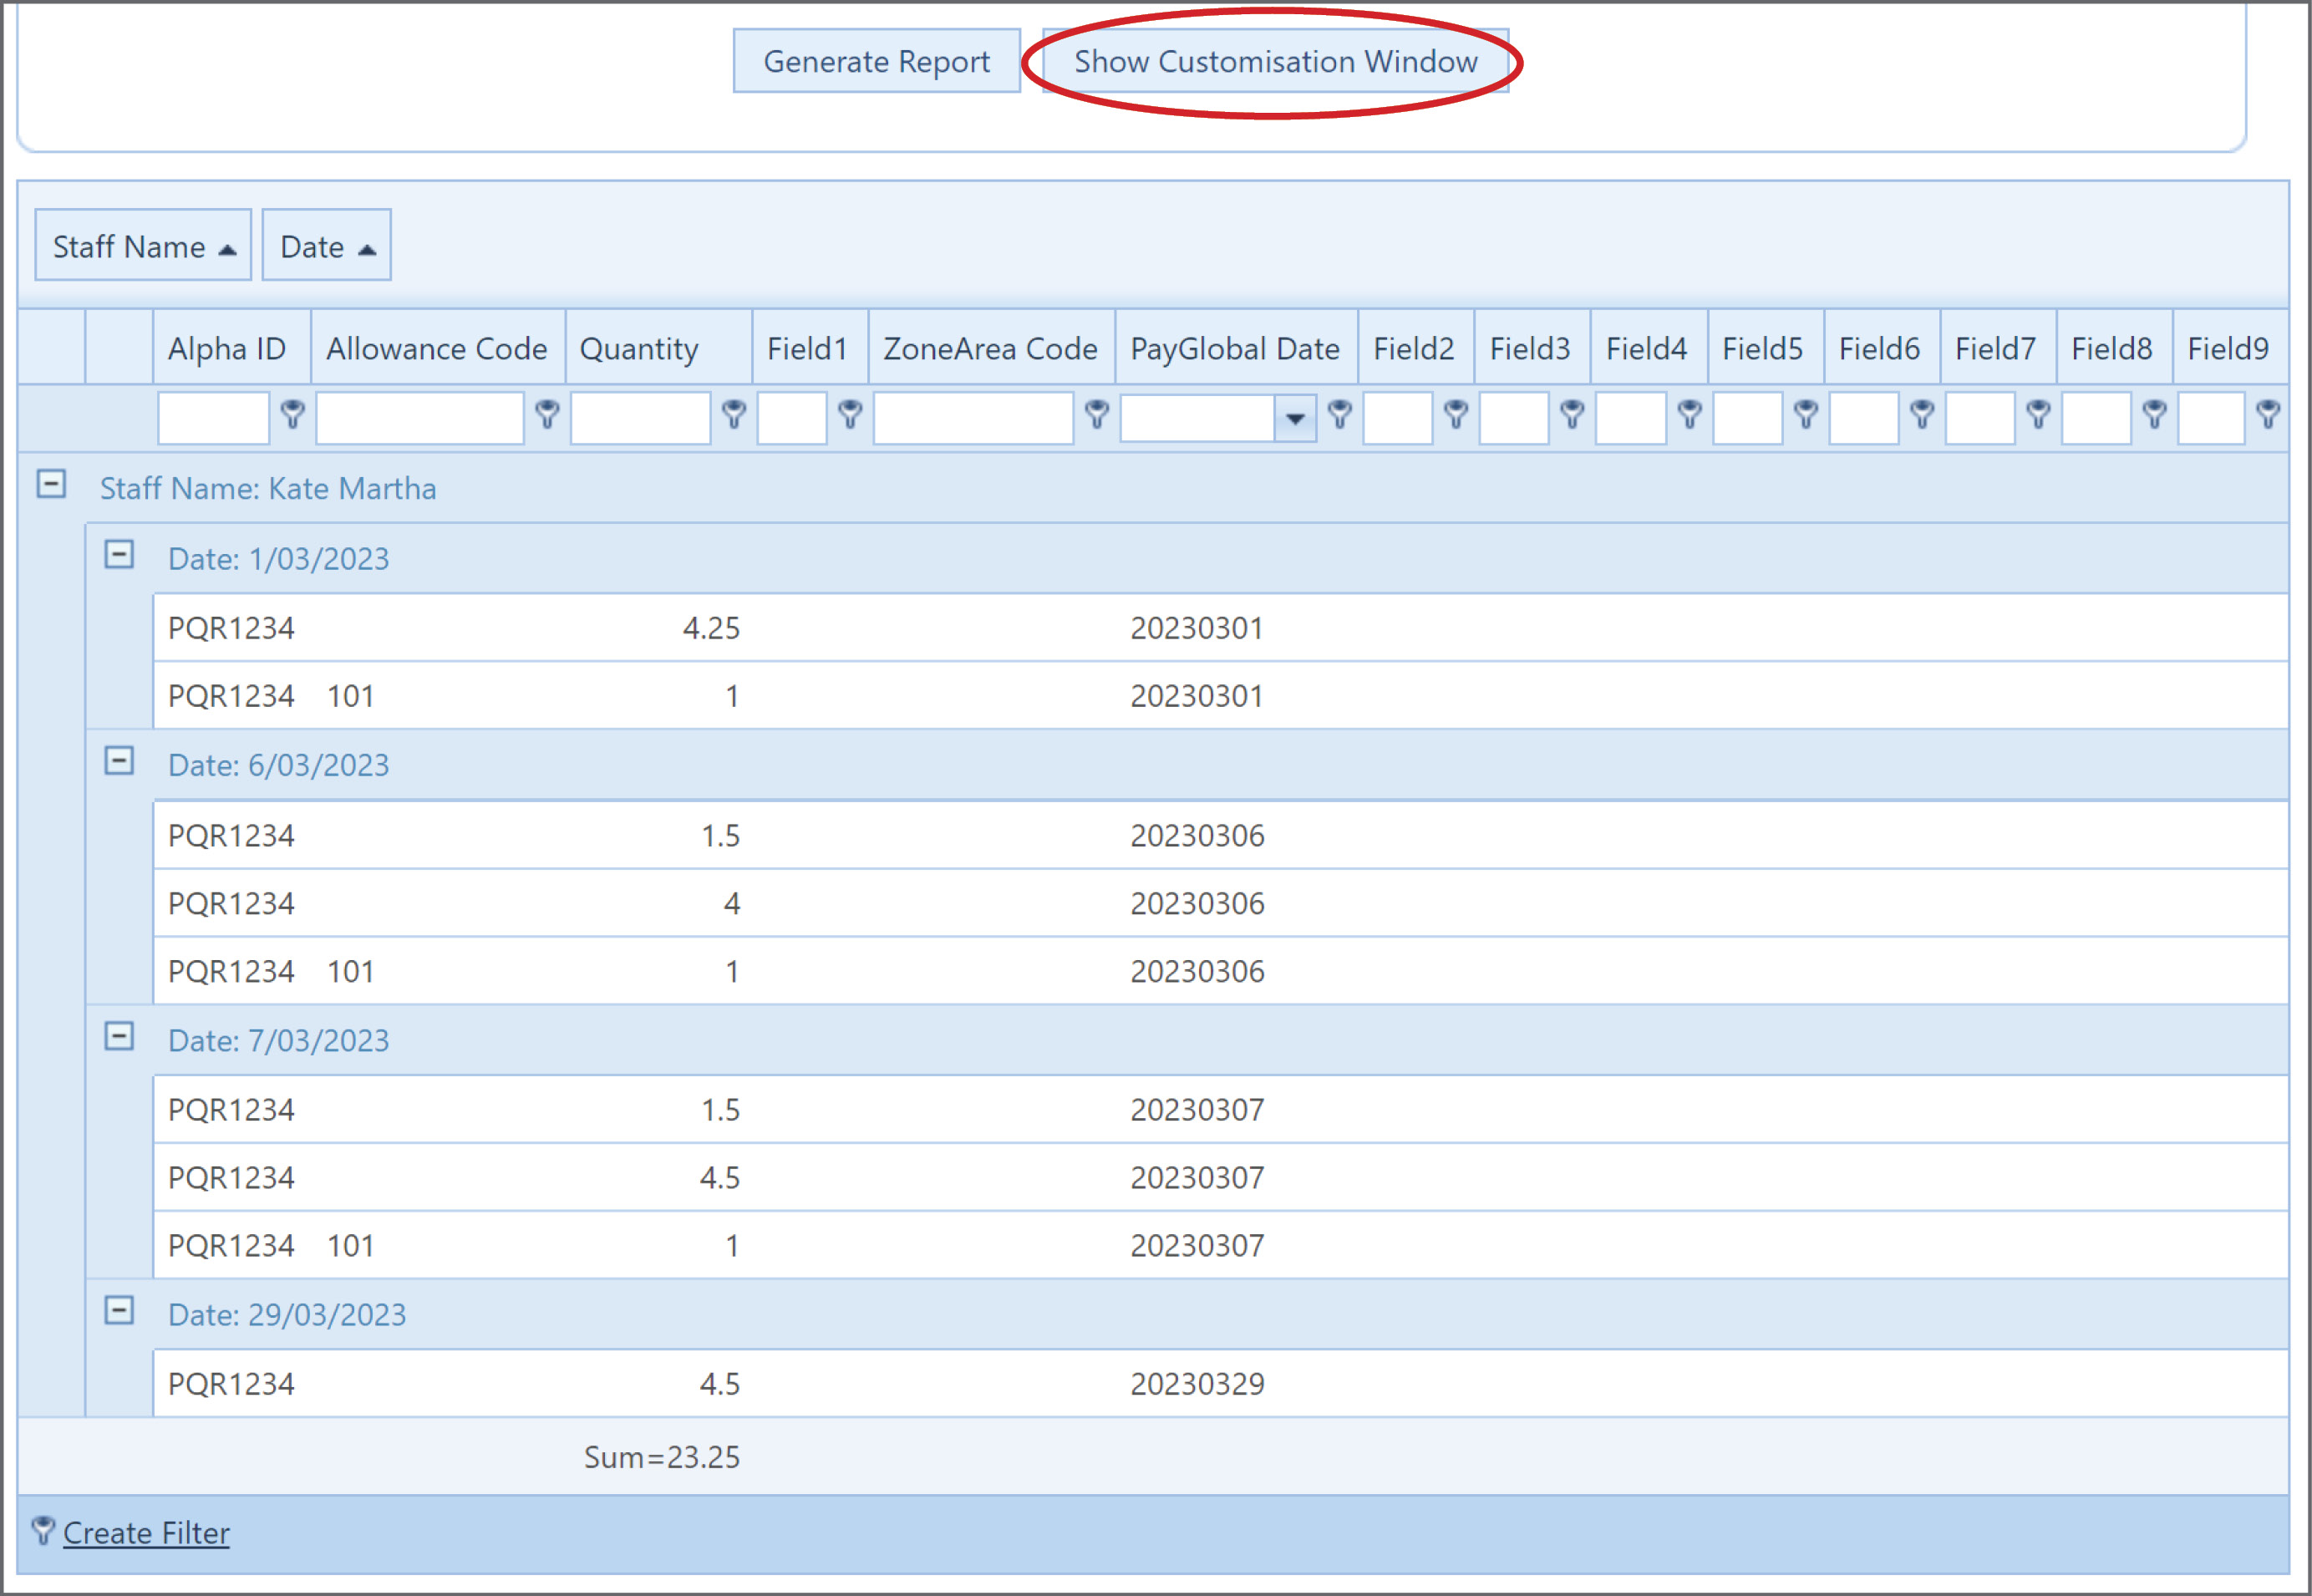
Task: Open the Field3 filter funnel icon
Action: coord(1572,418)
